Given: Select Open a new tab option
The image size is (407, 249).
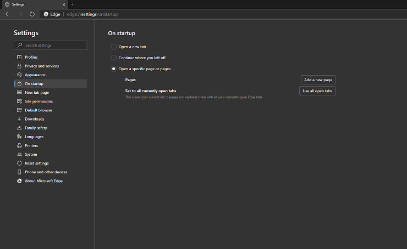Looking at the screenshot, I should click(113, 47).
